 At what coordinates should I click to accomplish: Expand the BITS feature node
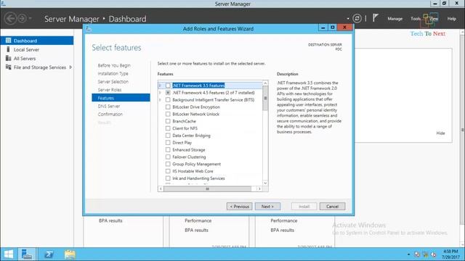[x=160, y=100]
